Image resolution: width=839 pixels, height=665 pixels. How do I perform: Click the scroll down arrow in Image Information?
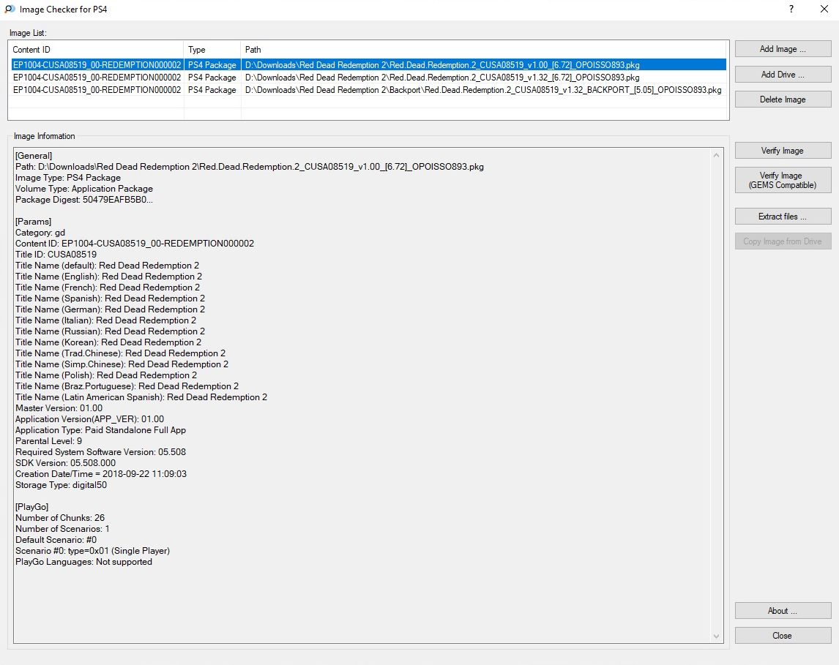(x=717, y=636)
